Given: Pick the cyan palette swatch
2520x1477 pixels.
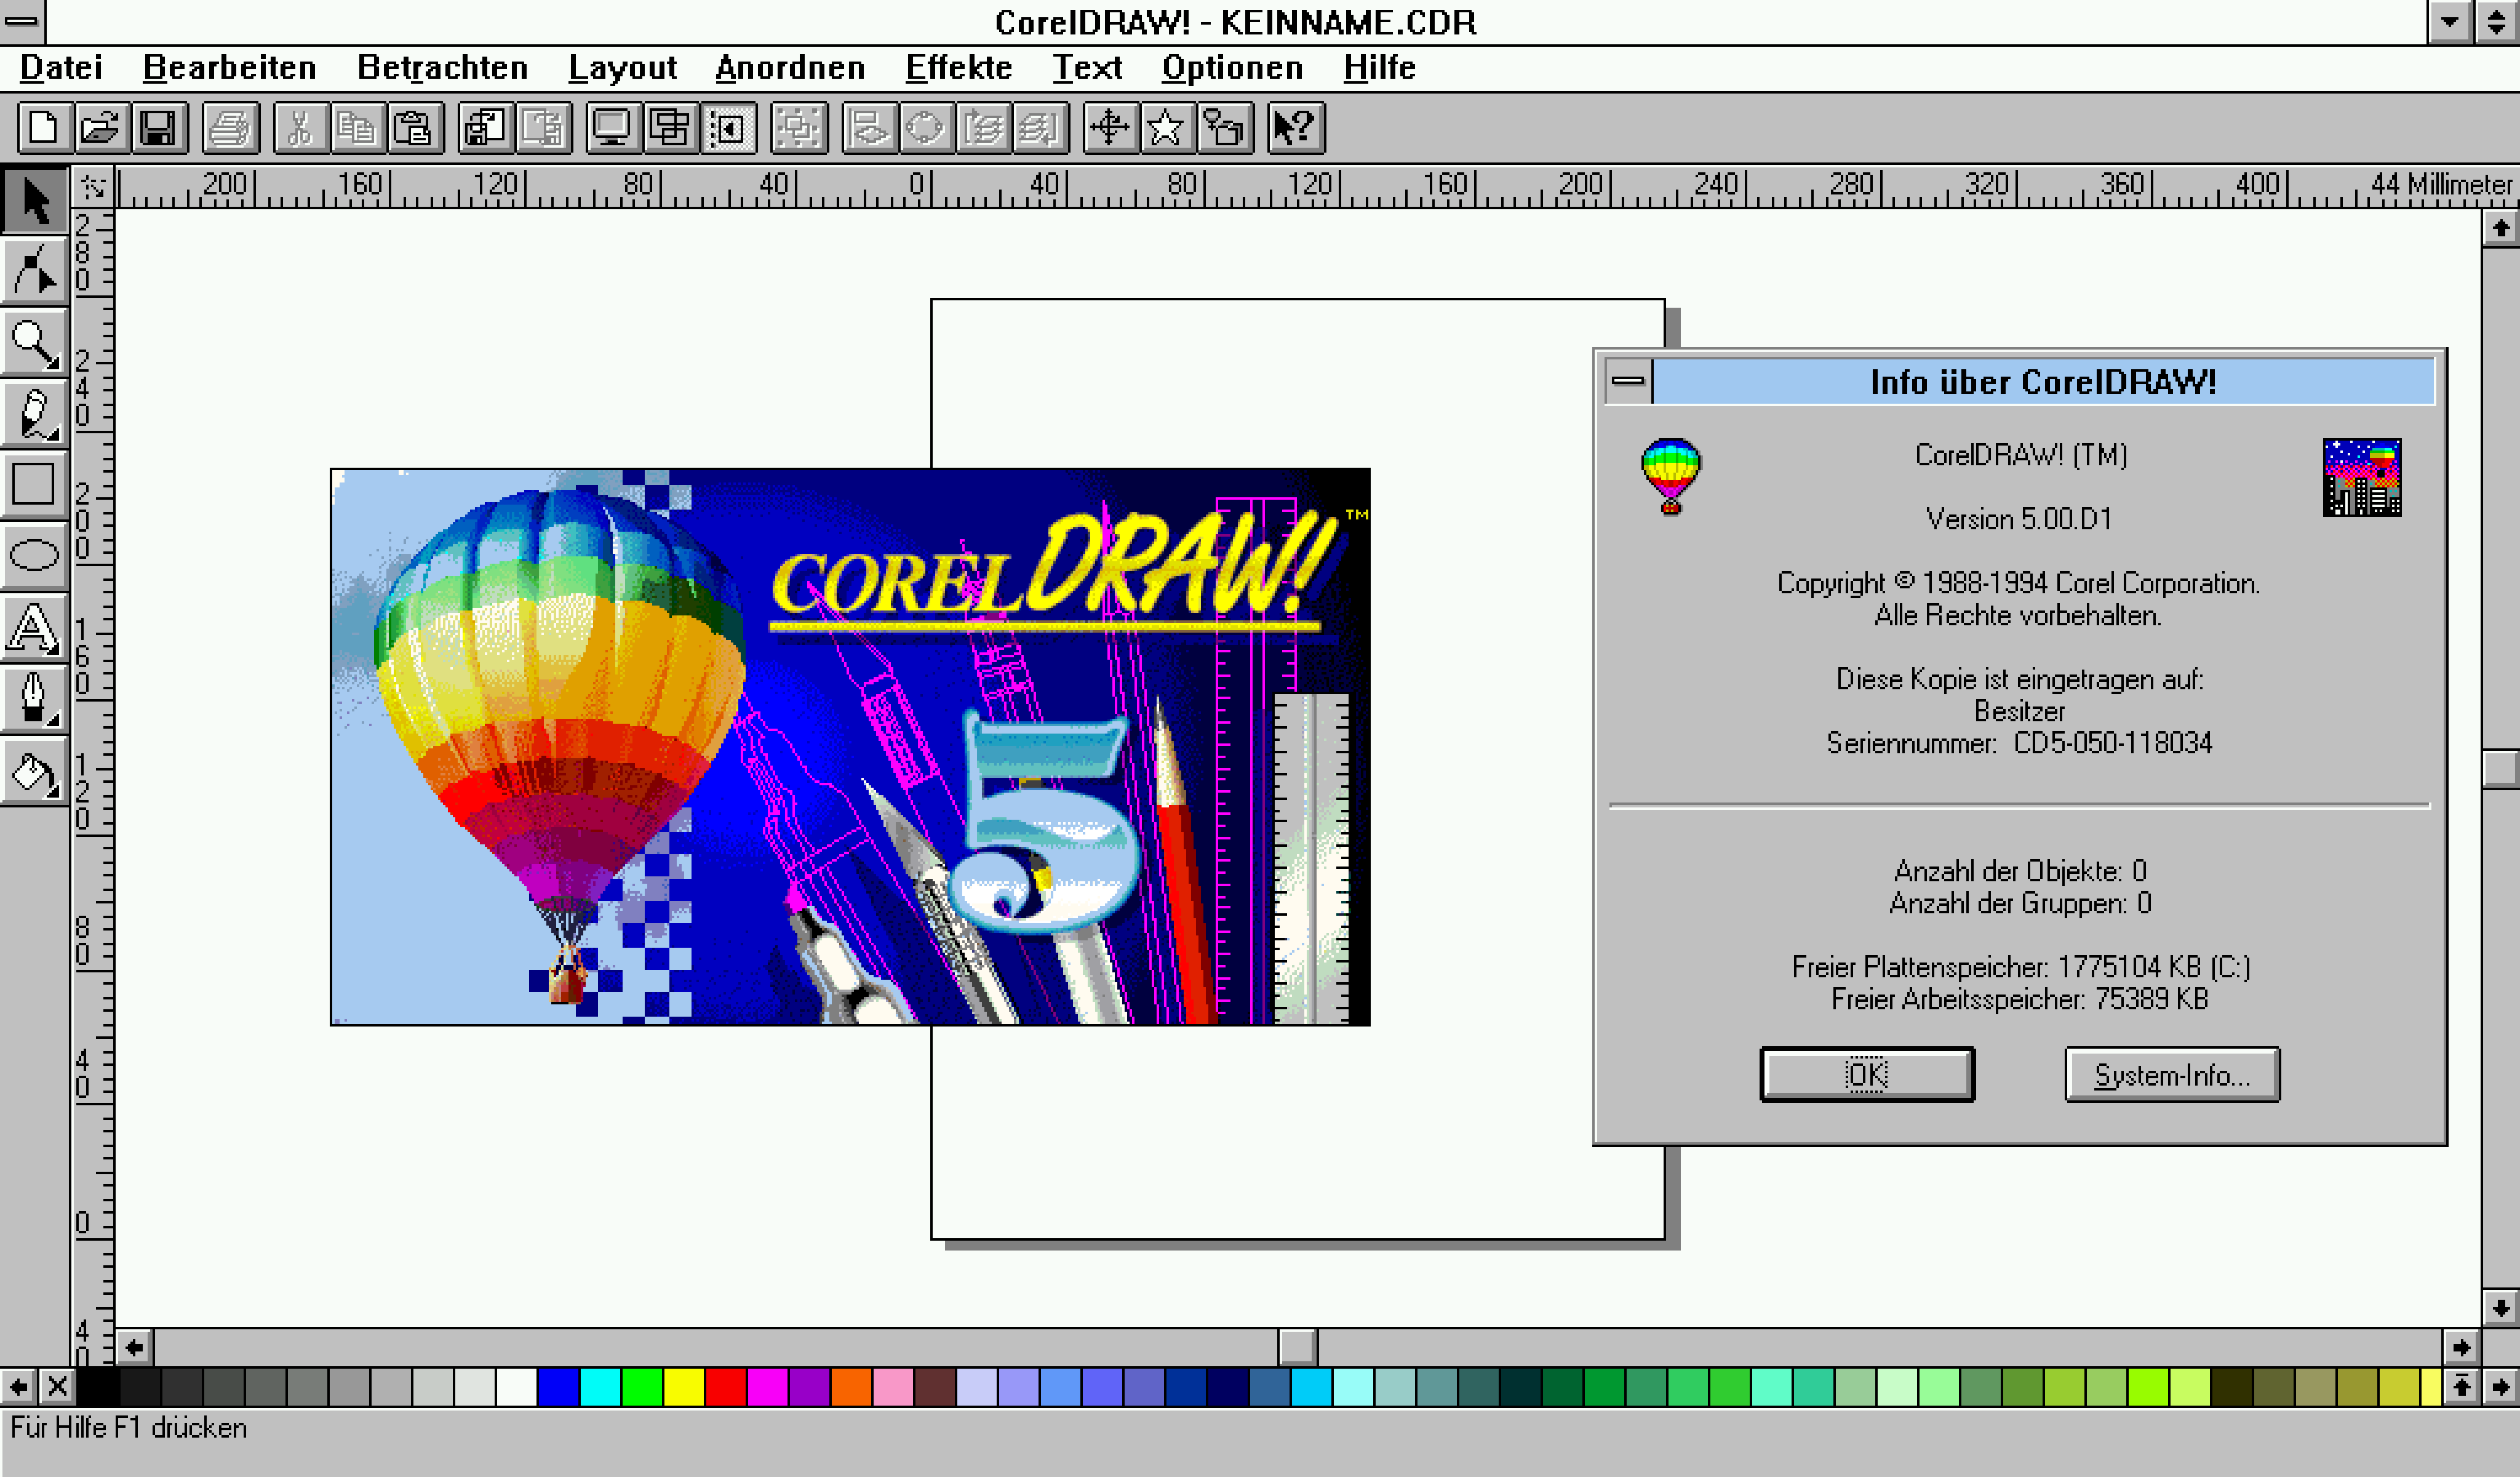Looking at the screenshot, I should (x=600, y=1387).
